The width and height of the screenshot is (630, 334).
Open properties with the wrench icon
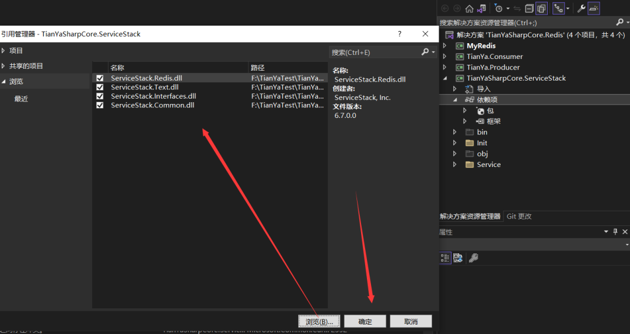(581, 8)
